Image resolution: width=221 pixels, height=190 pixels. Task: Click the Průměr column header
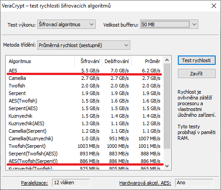pyautogui.click(x=147, y=61)
